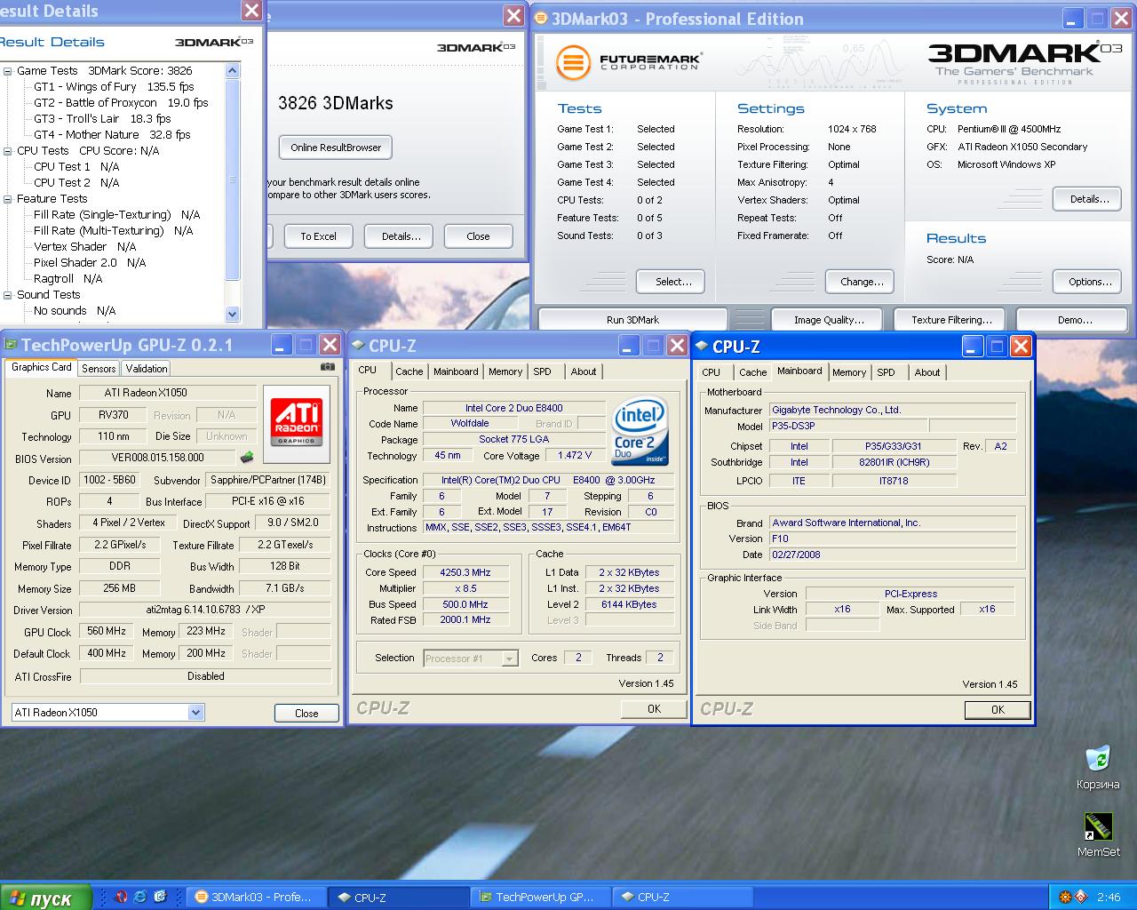Image resolution: width=1137 pixels, height=910 pixels.
Task: Launch Internet Explorer from quick launch
Action: [x=140, y=898]
